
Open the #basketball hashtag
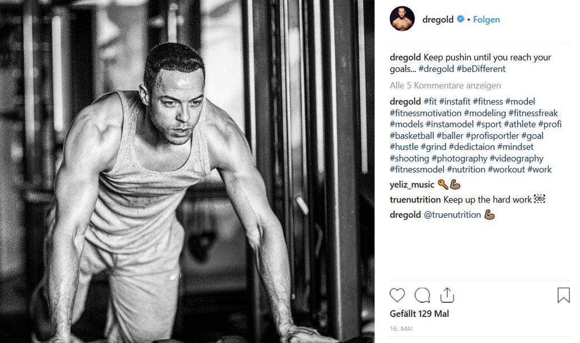[412, 135]
